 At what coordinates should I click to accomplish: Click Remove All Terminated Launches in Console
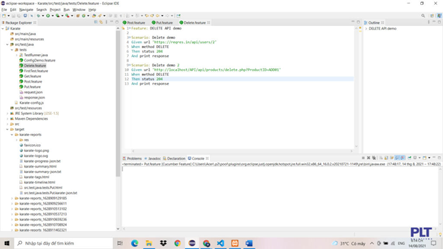click(374, 158)
